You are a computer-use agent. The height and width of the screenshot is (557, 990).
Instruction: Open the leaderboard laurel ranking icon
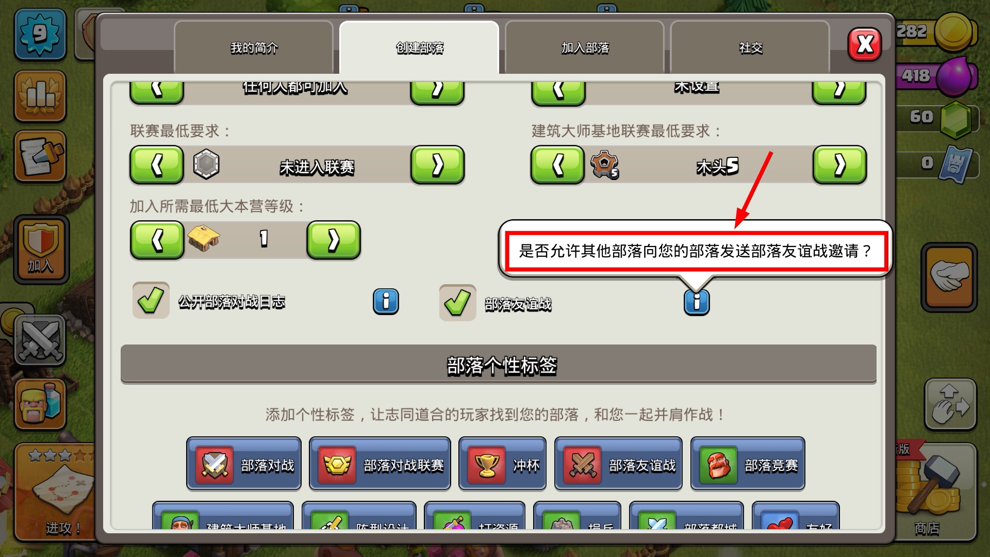pos(40,95)
